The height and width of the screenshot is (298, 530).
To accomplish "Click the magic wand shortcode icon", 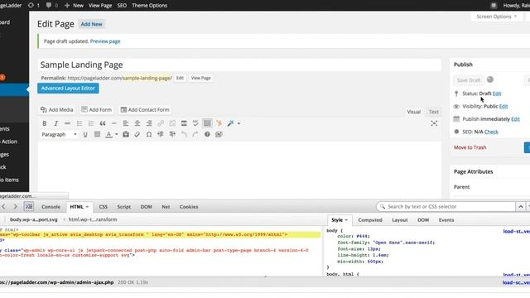I will point(230,123).
